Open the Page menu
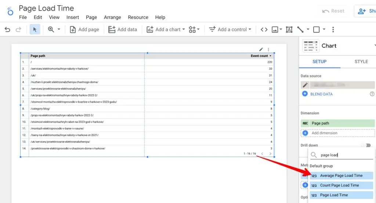The width and height of the screenshot is (376, 203). 91,17
